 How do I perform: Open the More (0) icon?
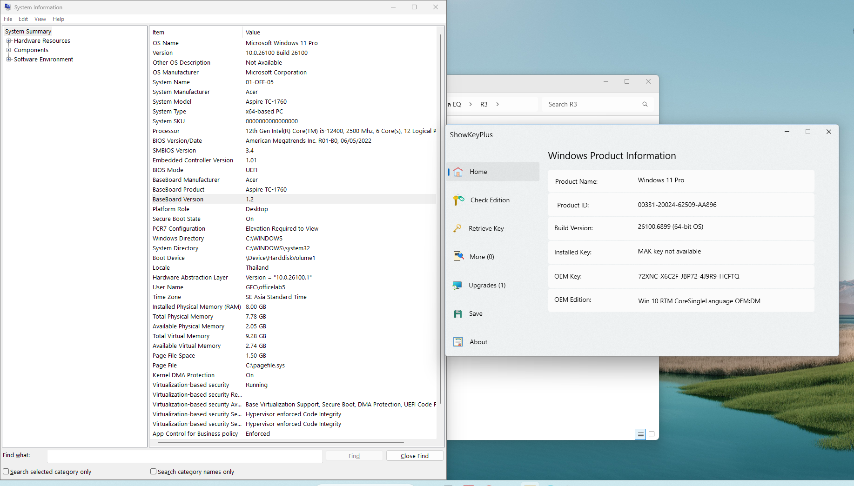coord(458,257)
